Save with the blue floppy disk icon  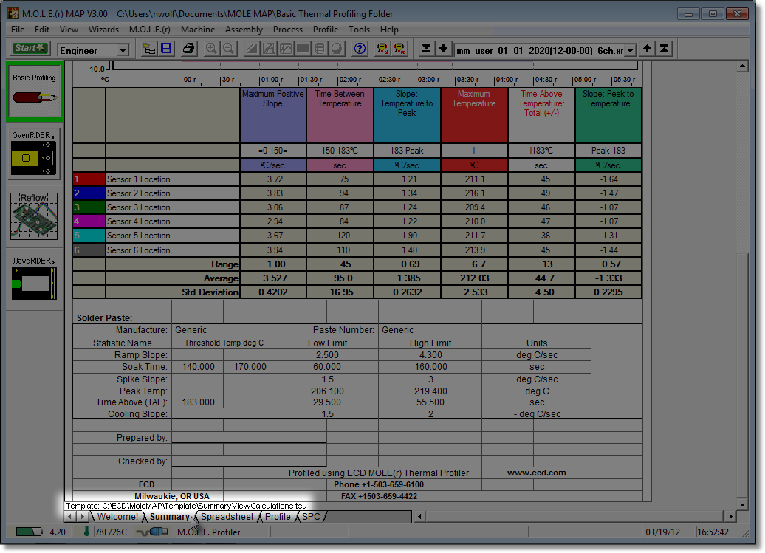pyautogui.click(x=166, y=49)
